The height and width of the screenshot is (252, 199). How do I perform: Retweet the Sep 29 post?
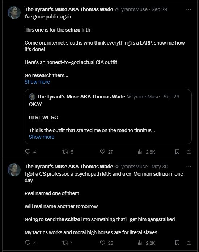coord(68,152)
